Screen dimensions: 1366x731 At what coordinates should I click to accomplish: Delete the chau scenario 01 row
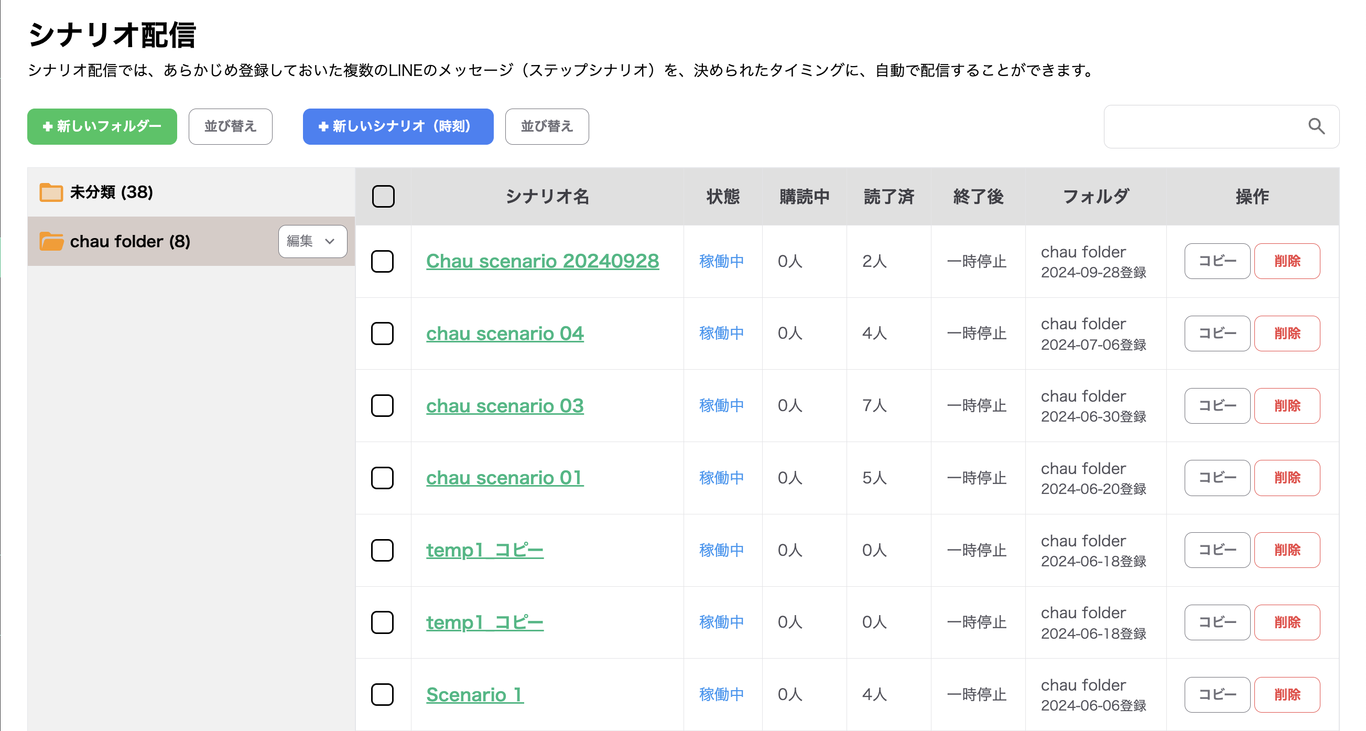click(1287, 477)
